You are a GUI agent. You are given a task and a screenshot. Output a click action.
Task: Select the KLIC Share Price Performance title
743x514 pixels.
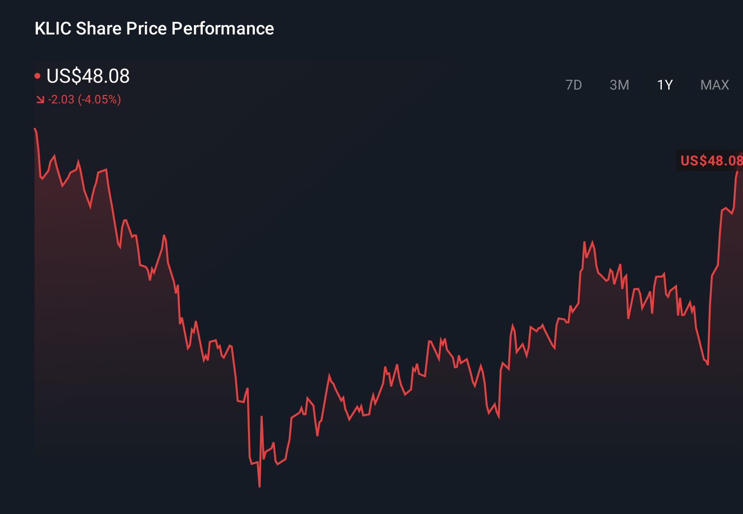pos(154,28)
